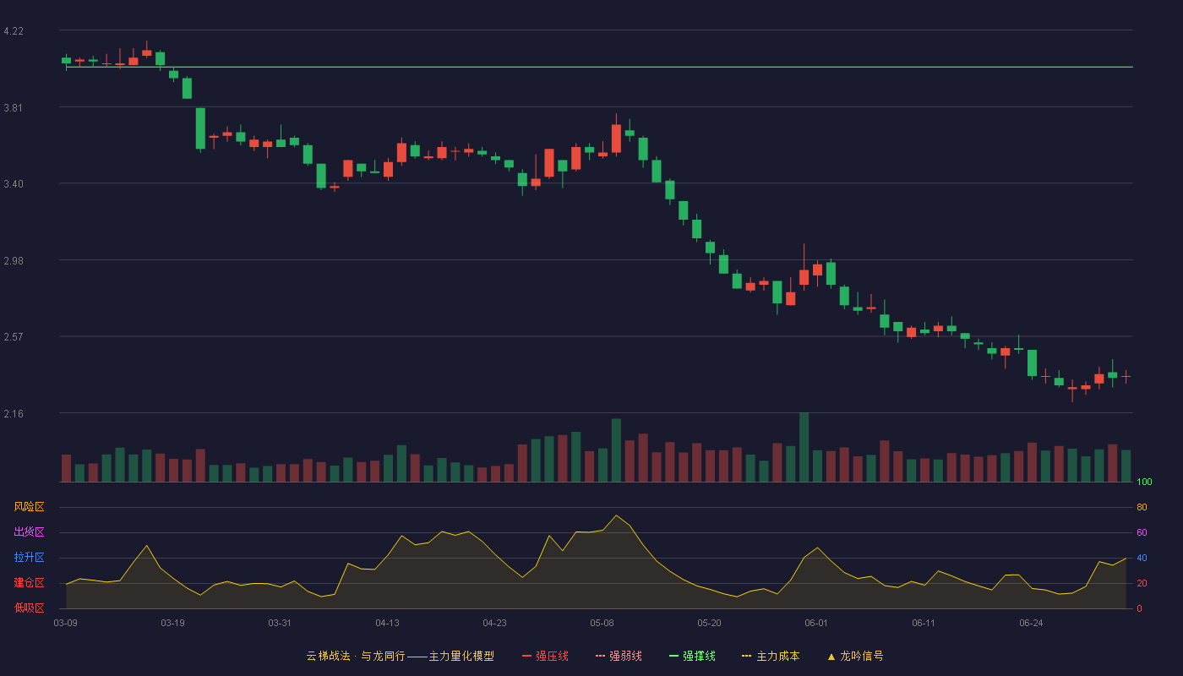Toggle the 龙吟信号 legend entry

point(854,656)
